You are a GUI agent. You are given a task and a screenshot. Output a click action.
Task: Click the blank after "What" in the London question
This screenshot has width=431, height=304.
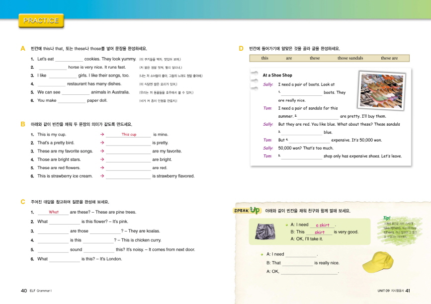coord(64,259)
